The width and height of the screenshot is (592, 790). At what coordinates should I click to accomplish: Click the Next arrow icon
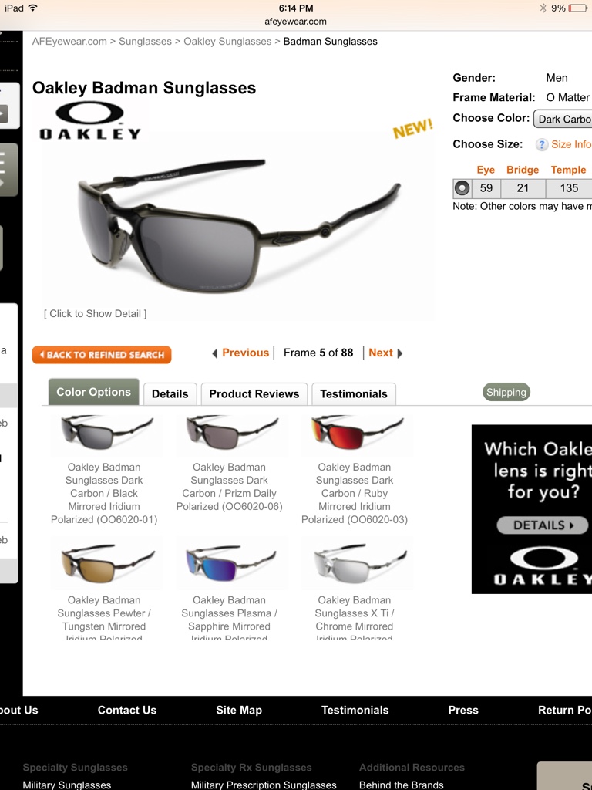click(400, 353)
